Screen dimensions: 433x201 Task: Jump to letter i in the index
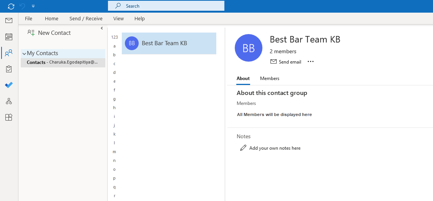click(114, 116)
